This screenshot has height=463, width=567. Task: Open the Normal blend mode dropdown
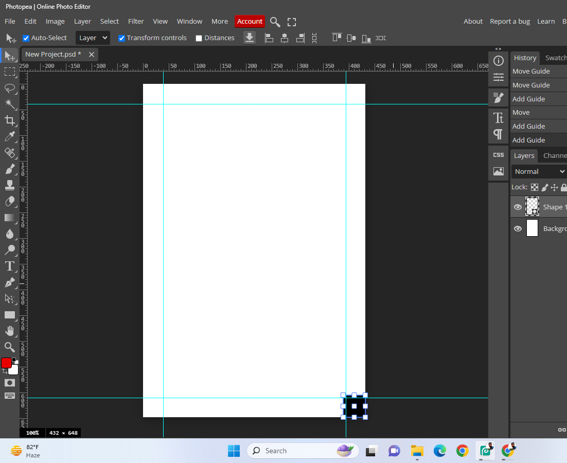539,171
